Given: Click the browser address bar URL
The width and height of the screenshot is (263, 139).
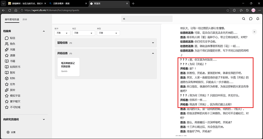Looking at the screenshot, I should click(x=52, y=10).
